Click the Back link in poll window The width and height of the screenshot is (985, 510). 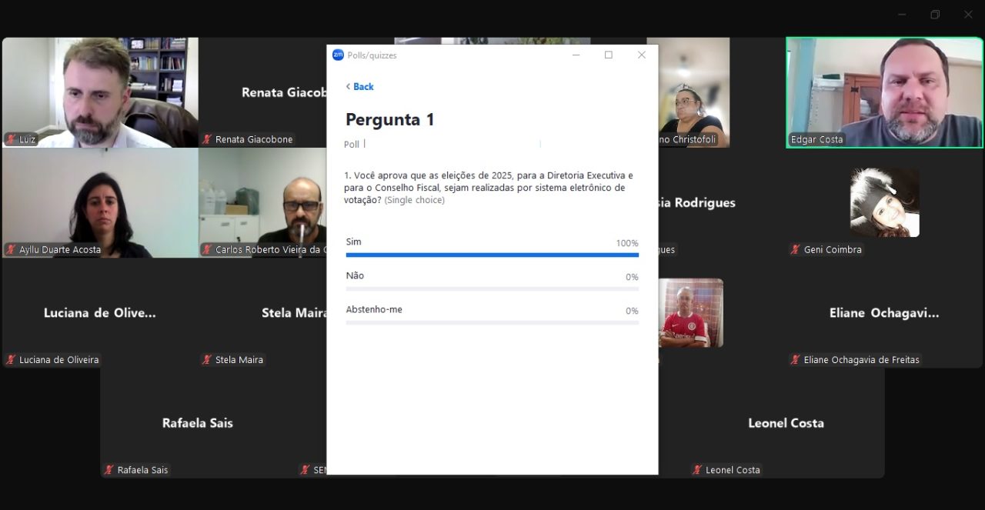click(359, 87)
